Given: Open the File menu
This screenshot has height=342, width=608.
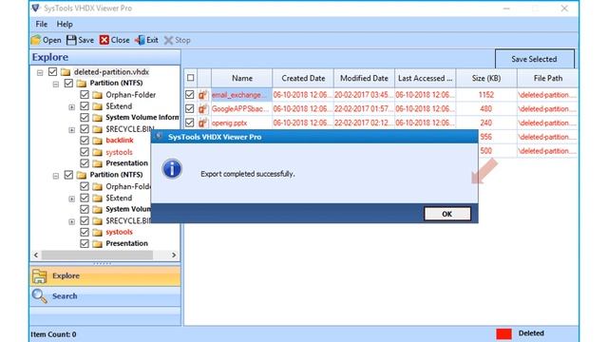Looking at the screenshot, I should pos(41,24).
